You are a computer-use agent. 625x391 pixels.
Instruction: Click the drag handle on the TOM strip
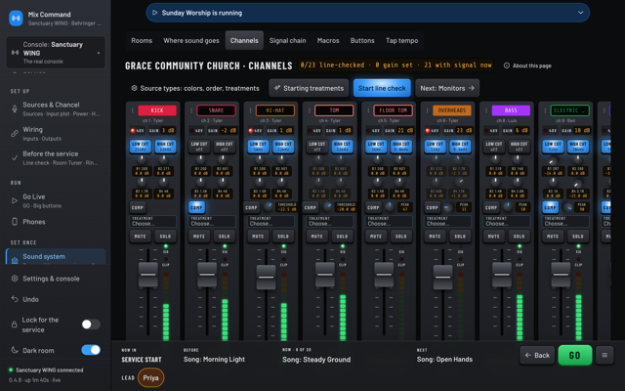tap(310, 110)
